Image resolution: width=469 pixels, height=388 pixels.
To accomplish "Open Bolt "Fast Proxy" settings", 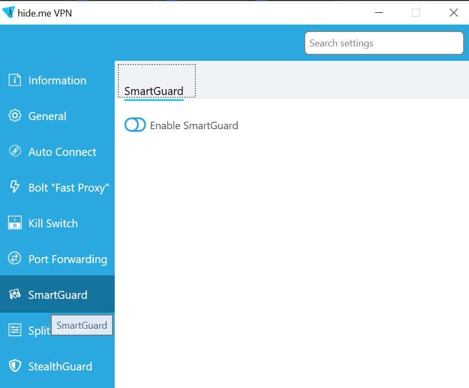I will 57,187.
